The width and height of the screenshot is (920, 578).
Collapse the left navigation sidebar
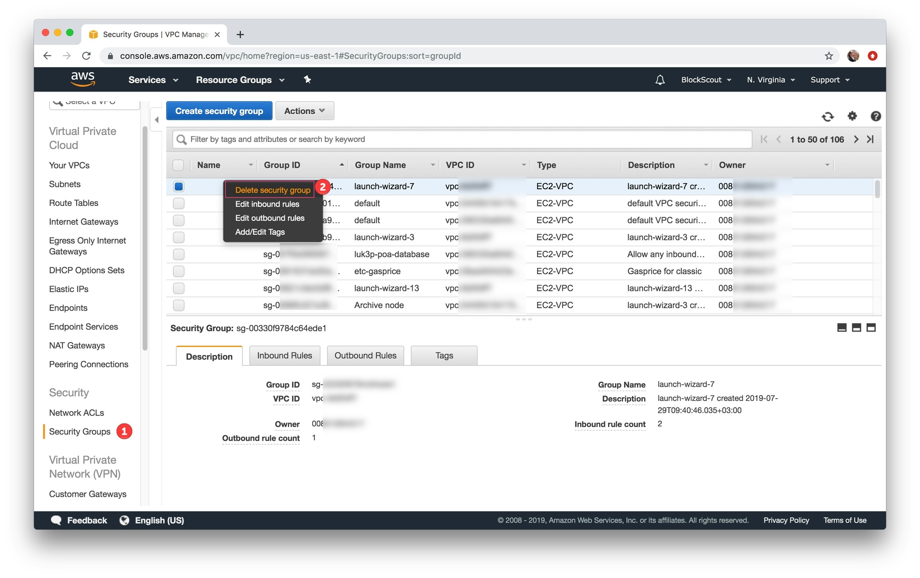[x=157, y=120]
